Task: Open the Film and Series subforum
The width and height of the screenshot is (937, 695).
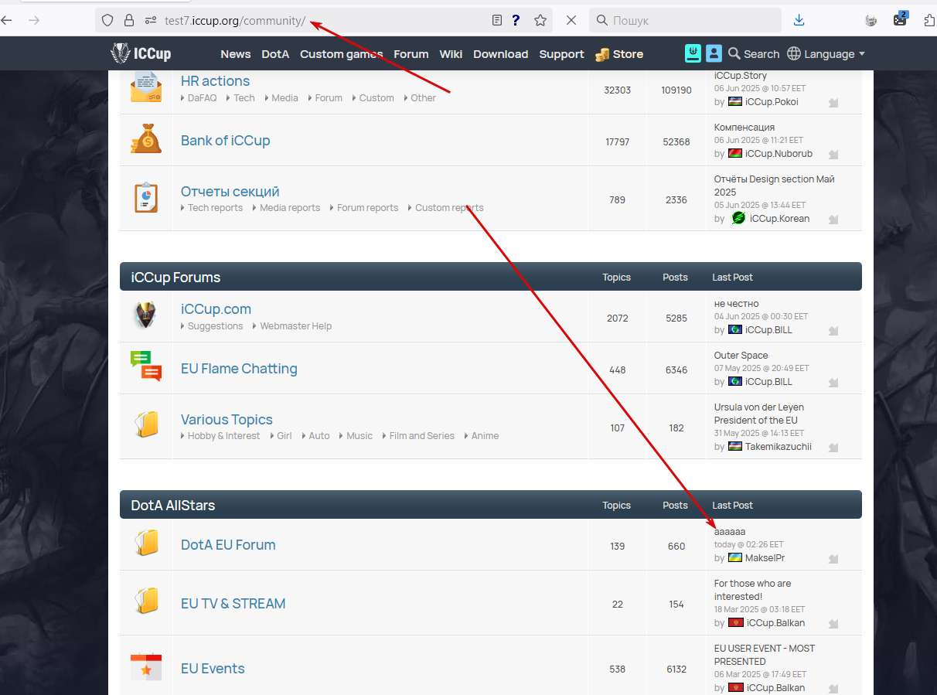Action: click(x=421, y=436)
